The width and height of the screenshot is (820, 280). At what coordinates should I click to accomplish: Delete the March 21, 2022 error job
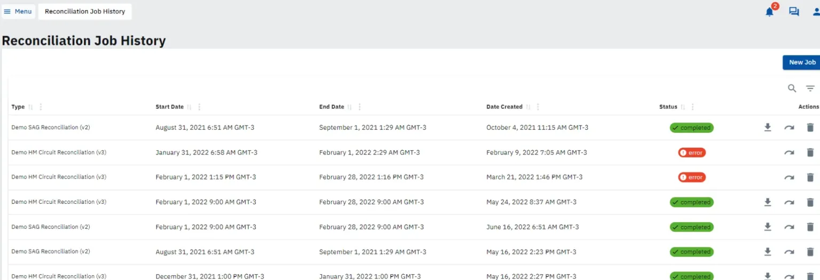tap(810, 177)
